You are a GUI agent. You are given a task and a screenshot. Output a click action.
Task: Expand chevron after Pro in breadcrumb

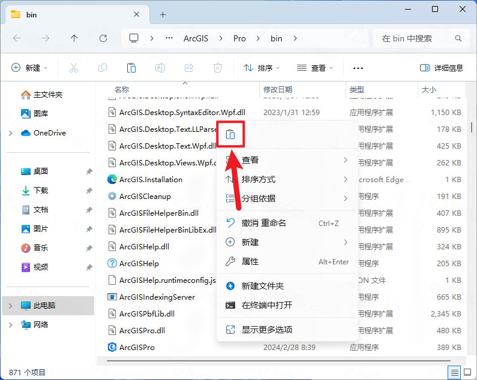(258, 38)
